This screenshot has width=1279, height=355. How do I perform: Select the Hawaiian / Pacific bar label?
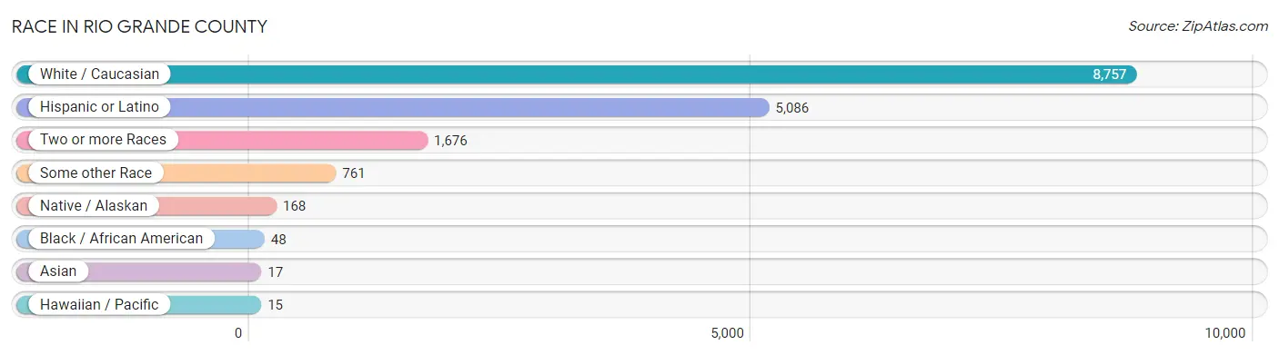click(x=99, y=304)
